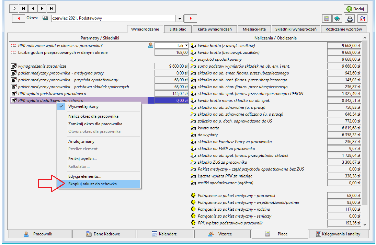Click icon of wynagrodzenie zasadnicze row
This screenshot has height=245, width=376.
14,66
